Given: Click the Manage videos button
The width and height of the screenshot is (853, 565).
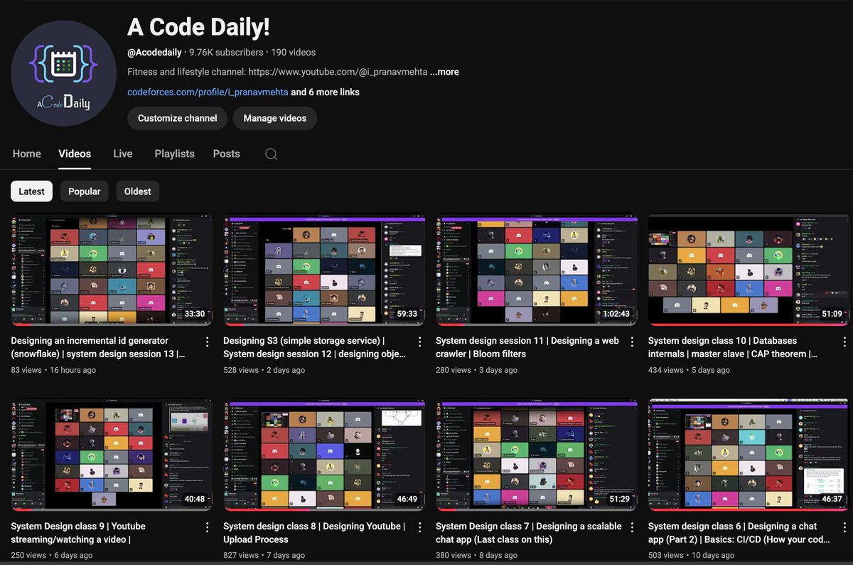Looking at the screenshot, I should point(275,118).
